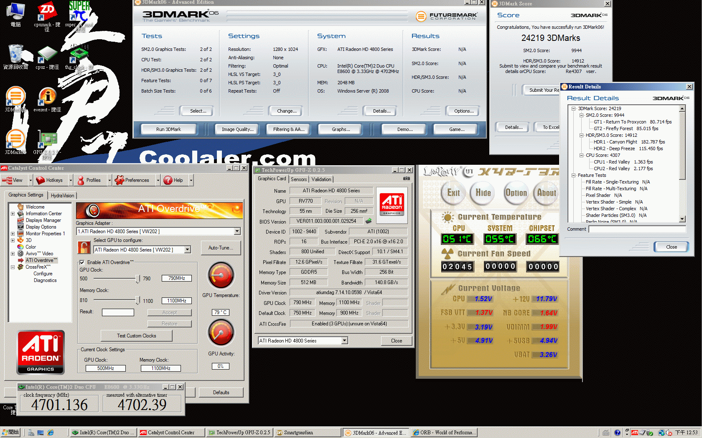
Task: Click the To Excel button in 3DMark Score
Action: (x=548, y=127)
